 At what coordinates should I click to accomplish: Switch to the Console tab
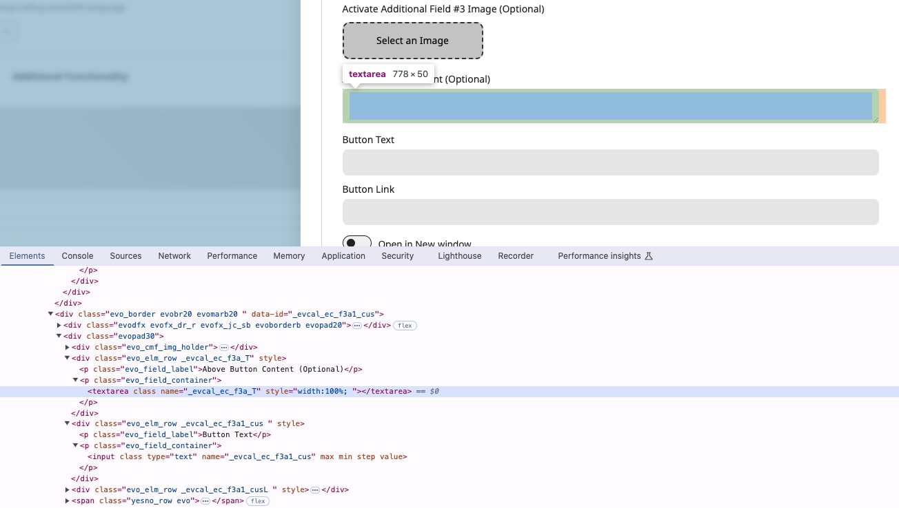77,256
